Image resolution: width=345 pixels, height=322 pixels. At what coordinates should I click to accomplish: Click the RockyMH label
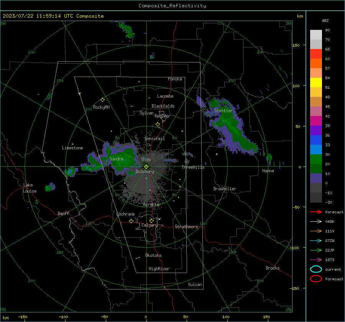point(101,107)
